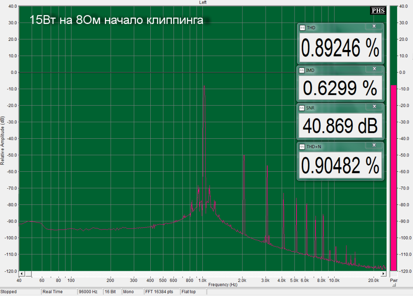Close the THD readout window
Image resolution: width=413 pixels, height=296 pixels.
point(374,26)
